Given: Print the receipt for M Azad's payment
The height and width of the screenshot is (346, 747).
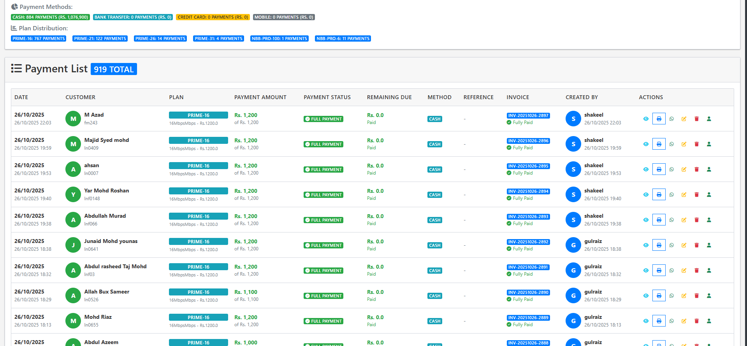Looking at the screenshot, I should (659, 119).
